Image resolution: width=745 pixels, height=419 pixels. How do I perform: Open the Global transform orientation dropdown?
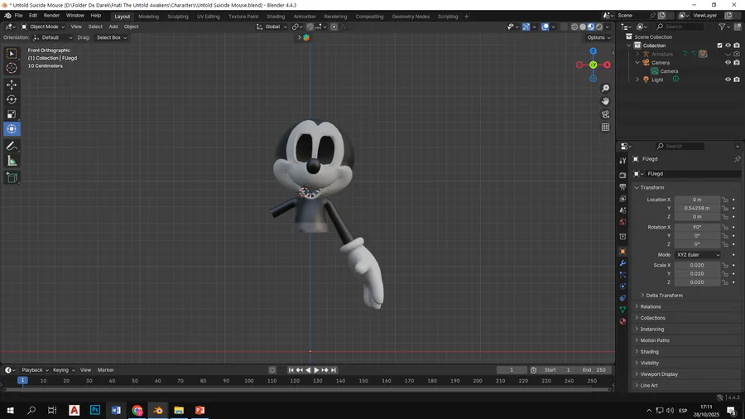pyautogui.click(x=272, y=27)
